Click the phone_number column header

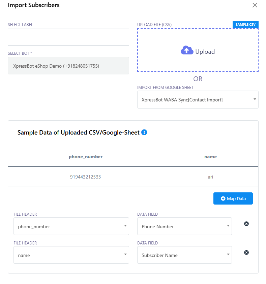point(86,157)
